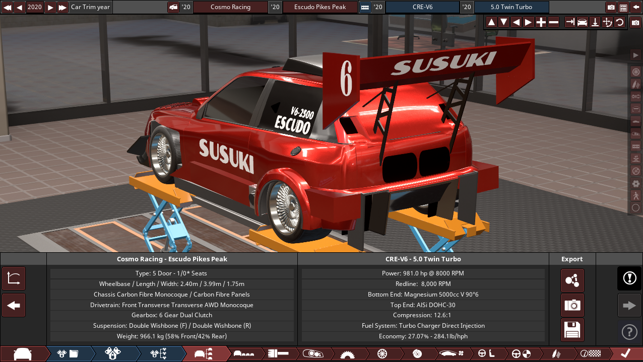Toggle engine block icon in sidebar
This screenshot has width=643, height=362.
point(636,146)
